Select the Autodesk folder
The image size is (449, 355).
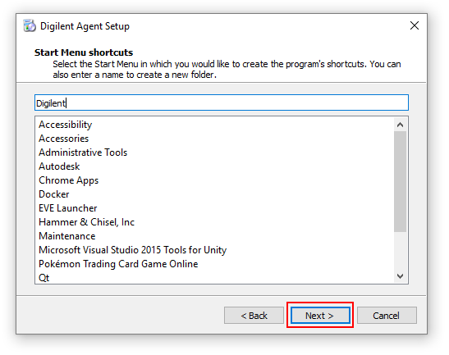tap(59, 166)
